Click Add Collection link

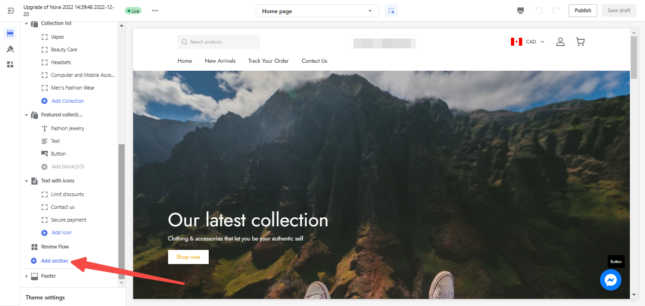[68, 101]
